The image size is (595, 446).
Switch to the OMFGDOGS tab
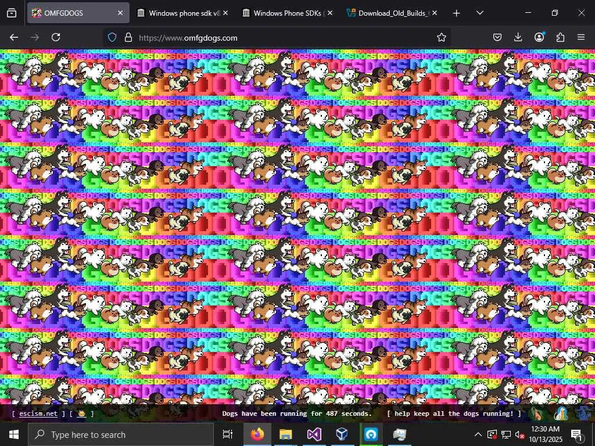point(78,13)
